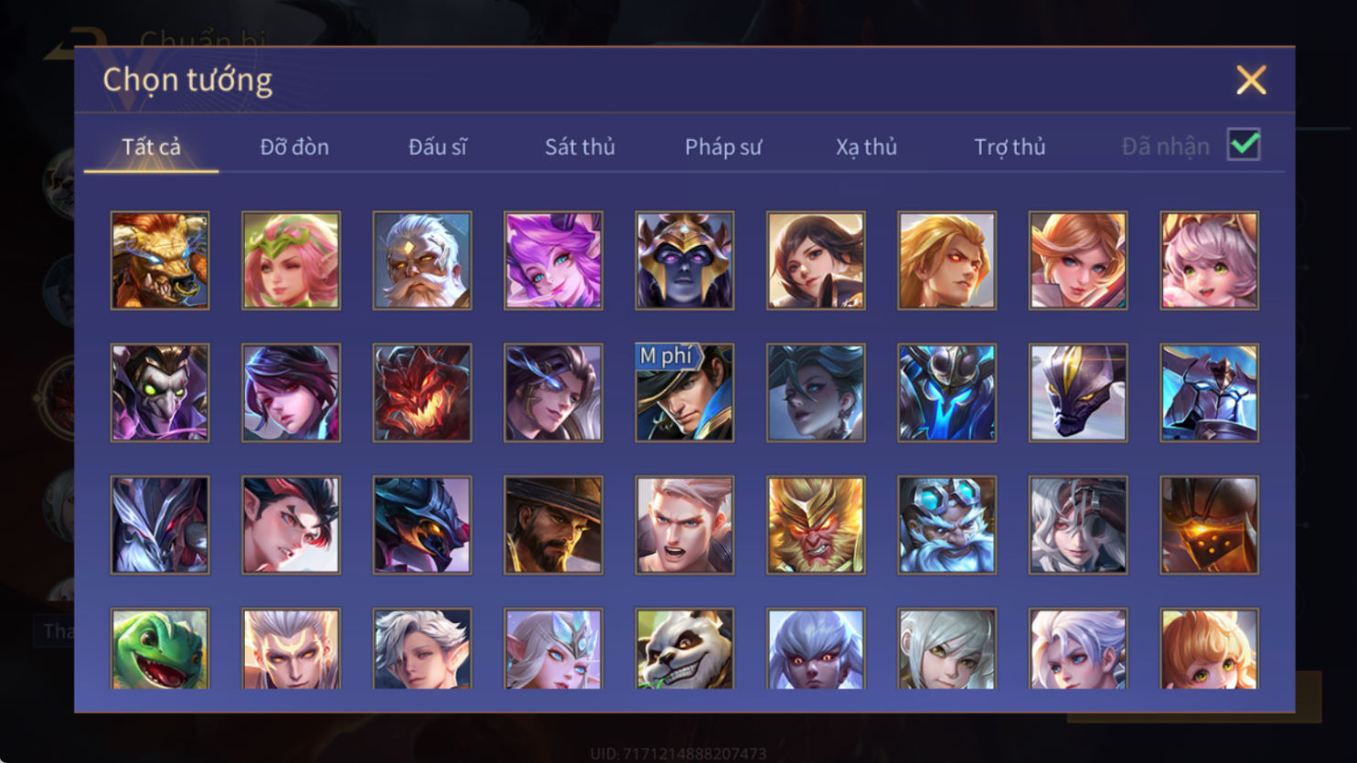Pick the pink-haired cat-ear girl hero
The width and height of the screenshot is (1357, 763).
[x=1210, y=260]
